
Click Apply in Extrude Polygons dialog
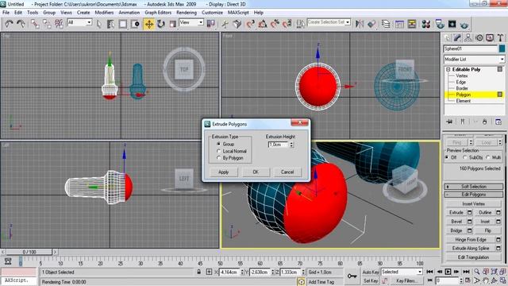point(224,172)
